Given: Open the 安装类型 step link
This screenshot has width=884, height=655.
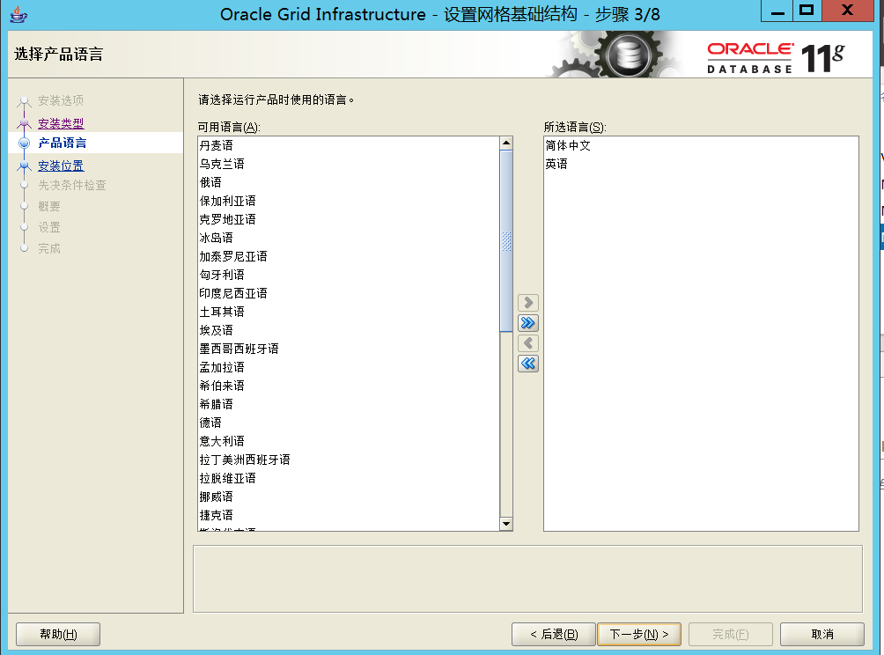Looking at the screenshot, I should (61, 123).
